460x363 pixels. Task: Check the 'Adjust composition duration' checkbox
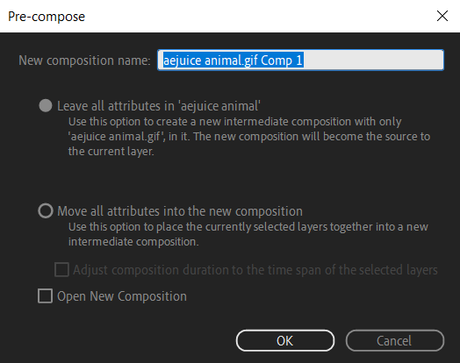pyautogui.click(x=62, y=269)
